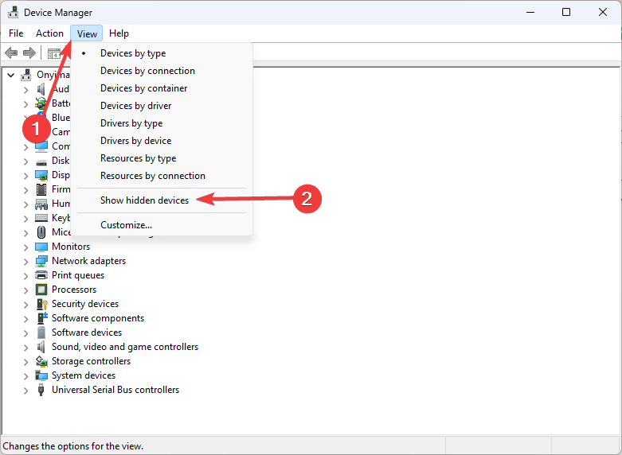This screenshot has width=622, height=455.
Task: Click the Sound, video and game controllers icon
Action: (x=41, y=347)
